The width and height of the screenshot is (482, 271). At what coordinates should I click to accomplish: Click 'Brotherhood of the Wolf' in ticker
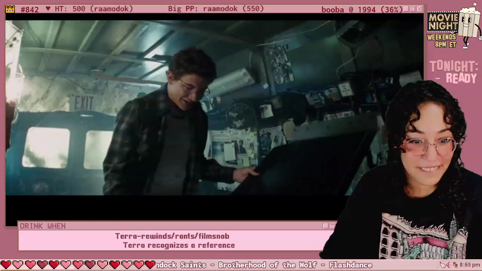[x=267, y=265]
